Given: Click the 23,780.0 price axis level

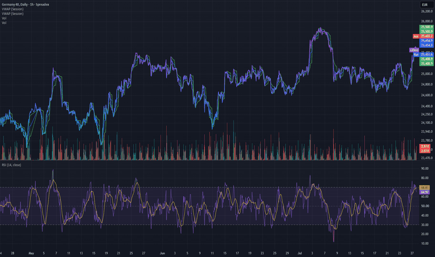Looking at the screenshot, I should pyautogui.click(x=427, y=140).
